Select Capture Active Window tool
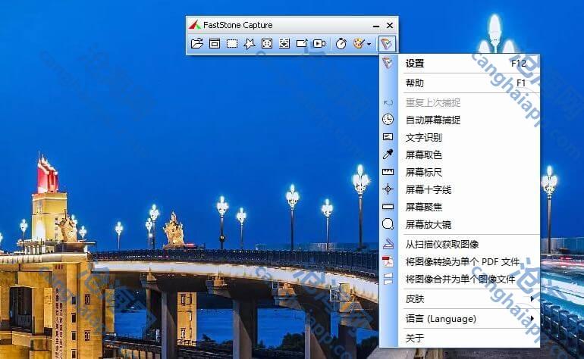This screenshot has width=584, height=359. point(215,44)
